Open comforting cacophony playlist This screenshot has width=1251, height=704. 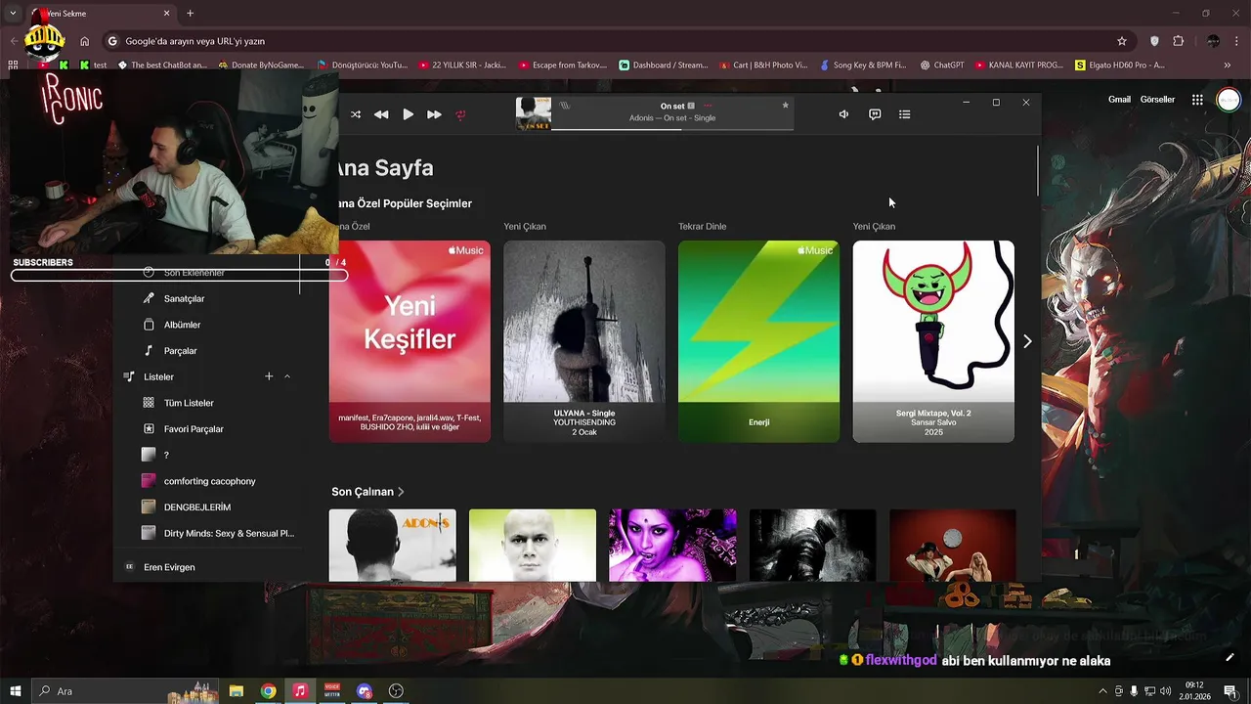point(209,481)
